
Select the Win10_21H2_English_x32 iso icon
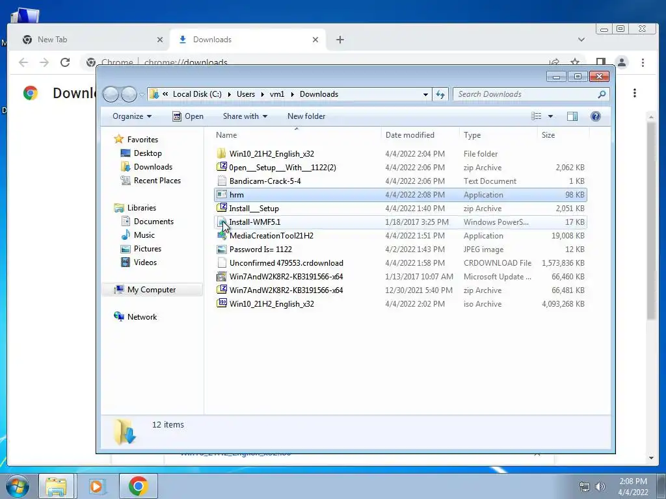tap(221, 303)
